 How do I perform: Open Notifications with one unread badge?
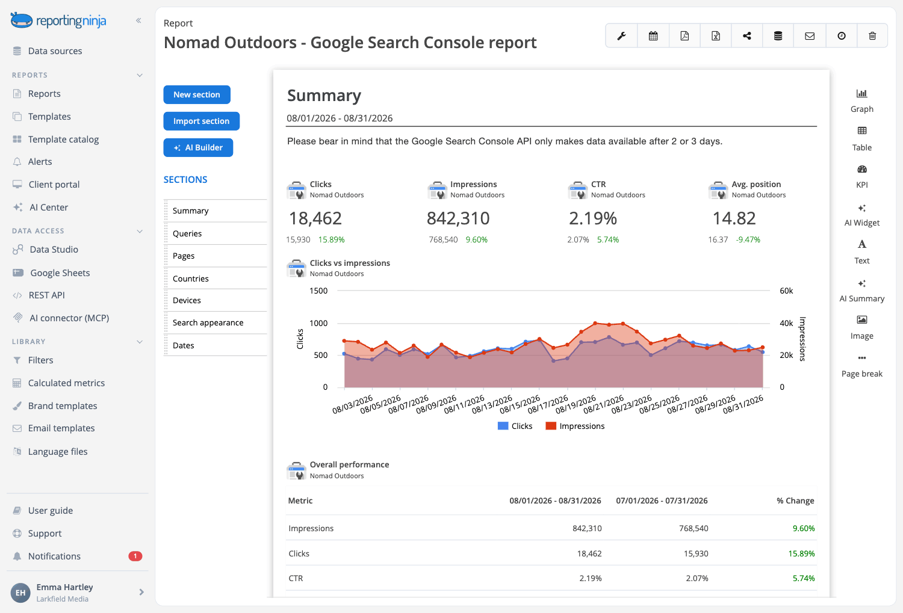coord(77,556)
